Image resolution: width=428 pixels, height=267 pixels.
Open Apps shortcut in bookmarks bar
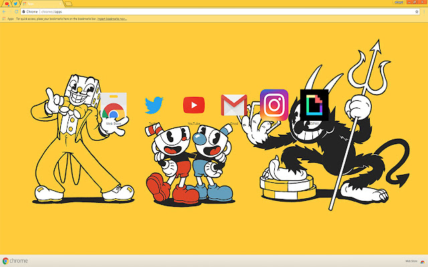click(8, 19)
